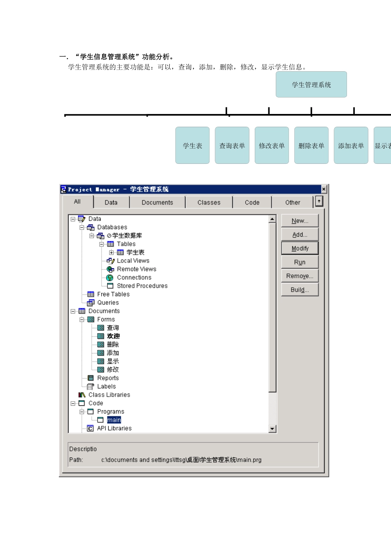
Task: Click the main program file icon
Action: click(x=100, y=420)
